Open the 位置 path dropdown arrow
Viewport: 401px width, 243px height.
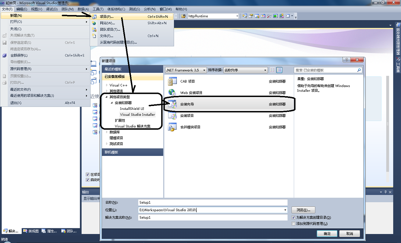tap(285, 210)
